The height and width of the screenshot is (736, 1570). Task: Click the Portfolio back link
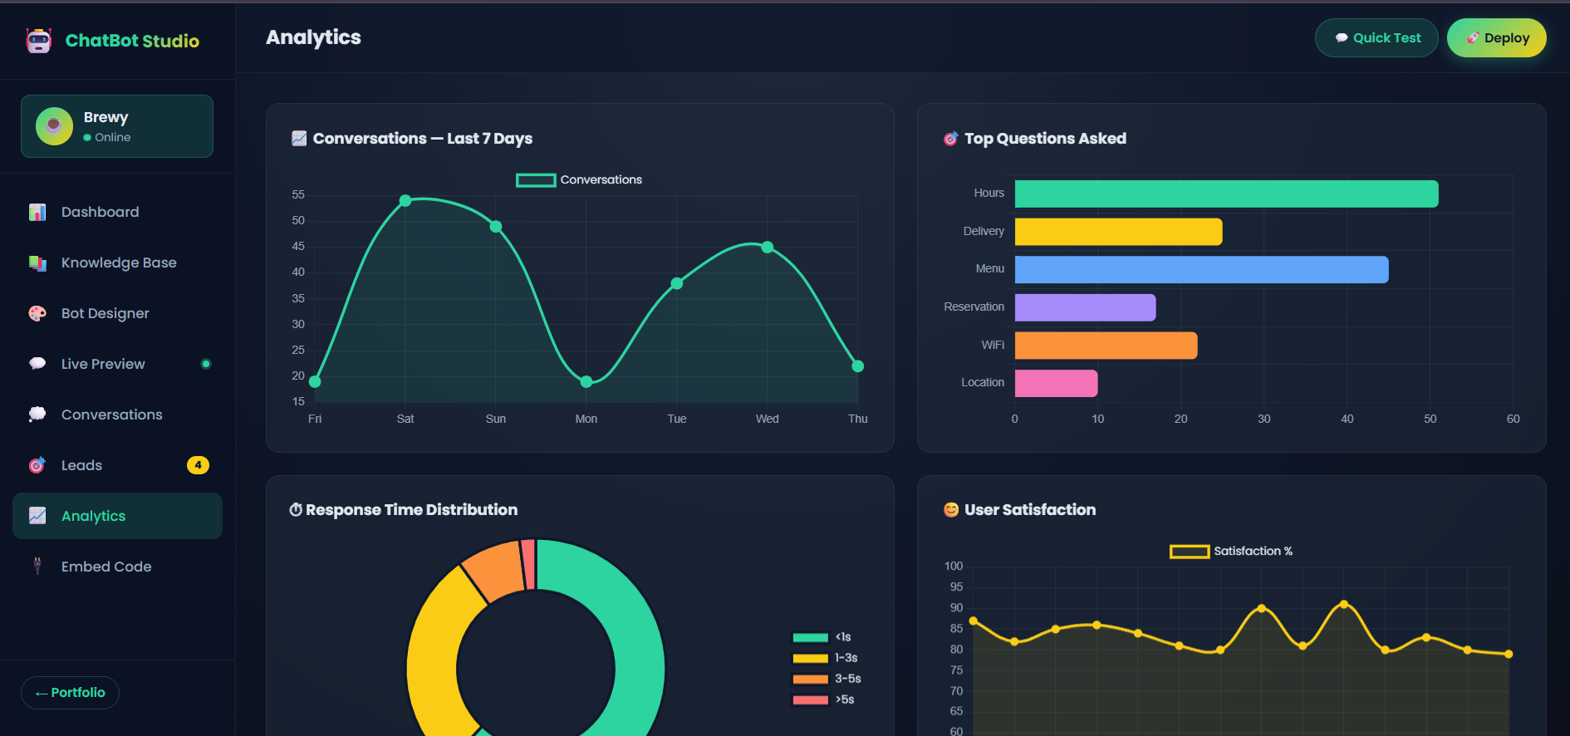coord(70,693)
